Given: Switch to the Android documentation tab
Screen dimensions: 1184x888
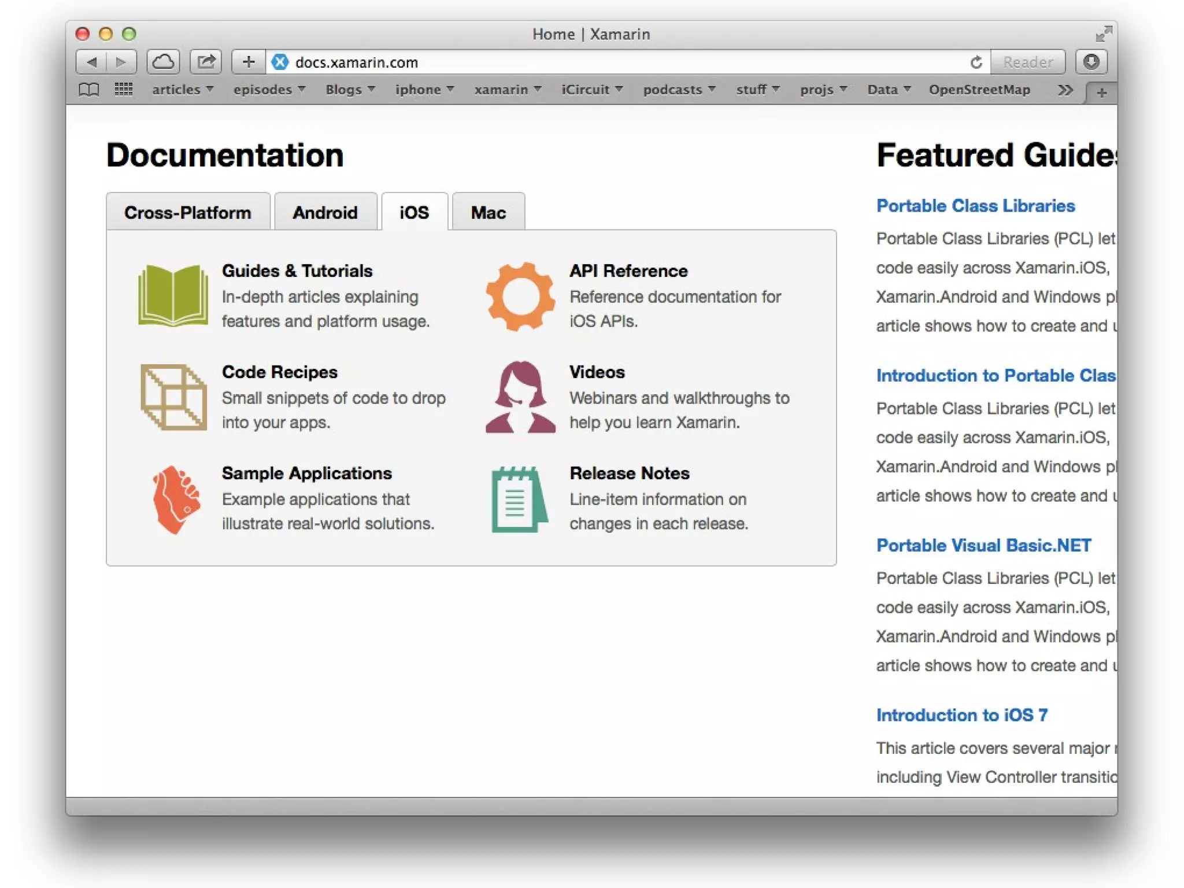Looking at the screenshot, I should point(325,212).
